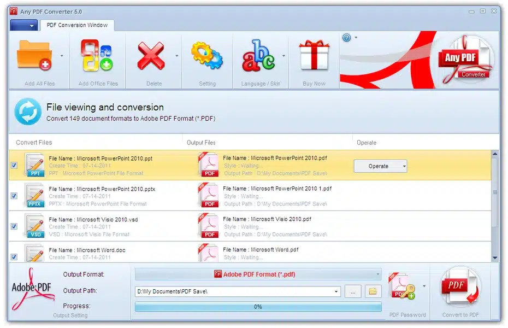
Task: Click the blue refresh conversion icon
Action: (x=28, y=112)
